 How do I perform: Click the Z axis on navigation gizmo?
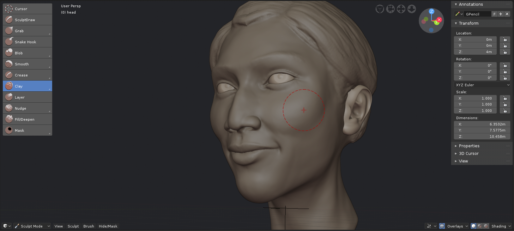[x=432, y=11]
